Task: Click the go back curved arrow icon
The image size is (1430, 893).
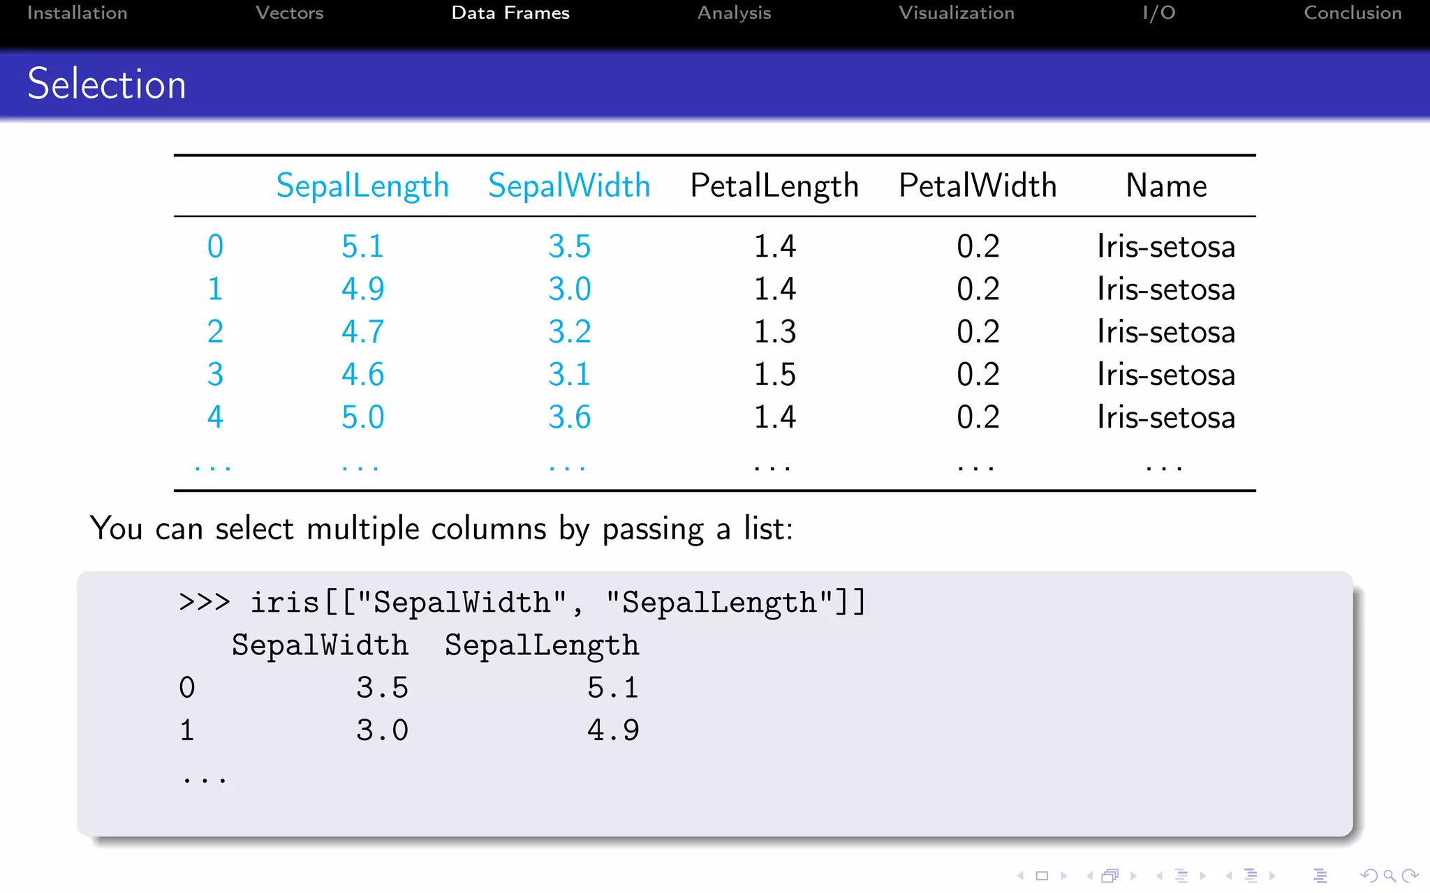Action: [1369, 876]
